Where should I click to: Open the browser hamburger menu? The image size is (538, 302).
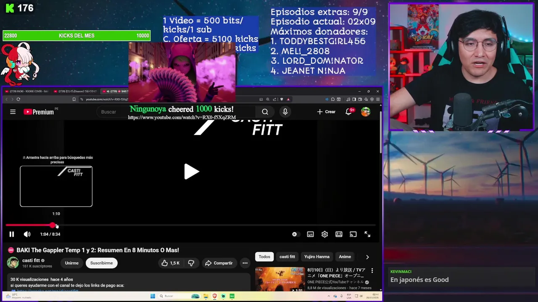pos(378,99)
